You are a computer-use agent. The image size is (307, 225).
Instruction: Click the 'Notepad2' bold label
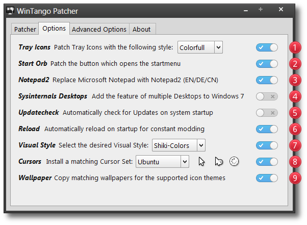pyautogui.click(x=34, y=80)
